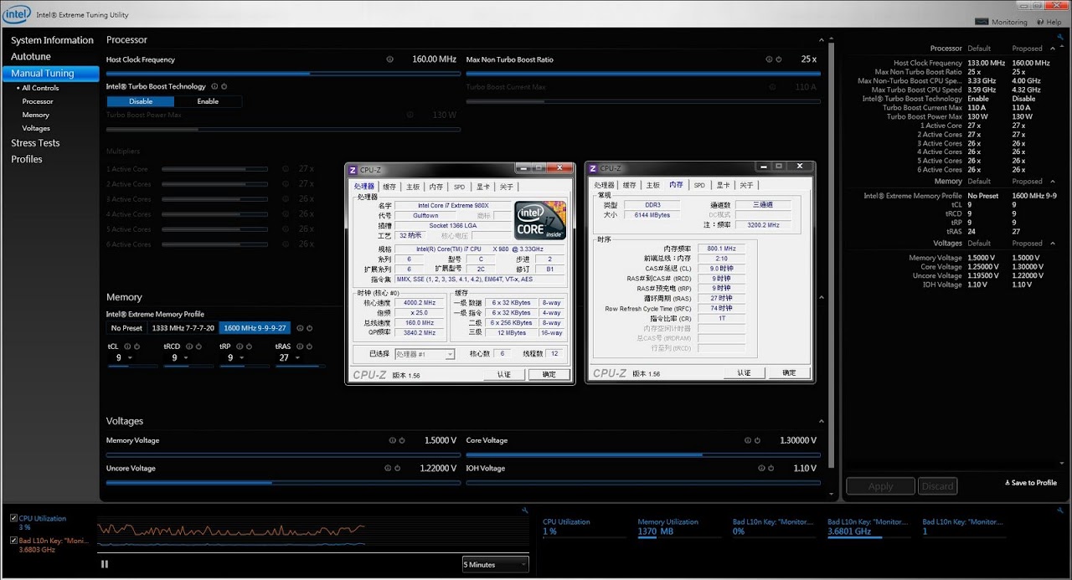Click Save to Profile

(x=1031, y=483)
